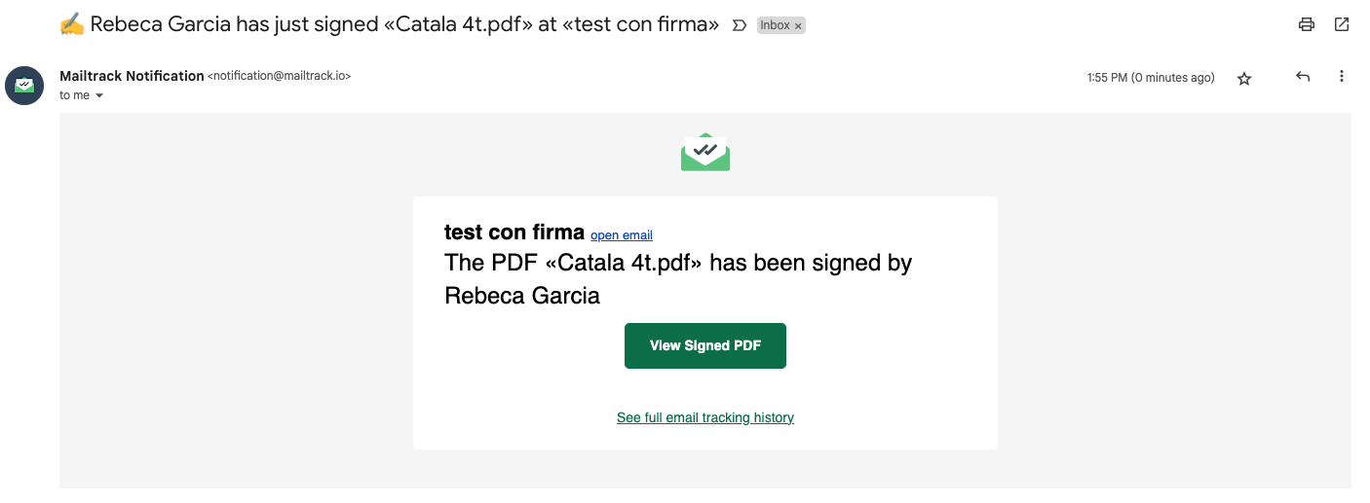Click the 1:55 PM timestamp
The height and width of the screenshot is (503, 1370).
pos(1151,78)
